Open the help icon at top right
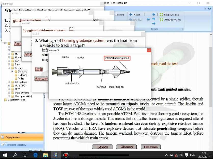The width and height of the screenshot is (213, 159). (209, 9)
